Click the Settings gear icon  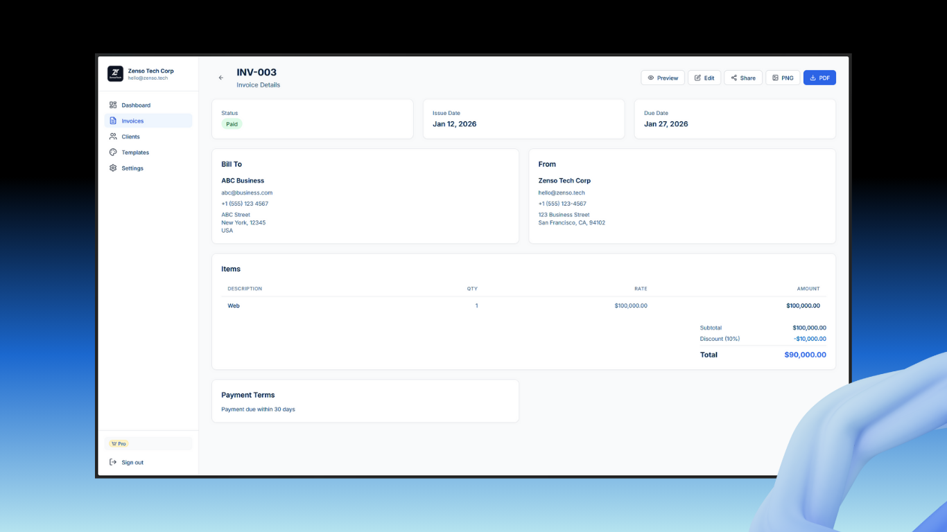pos(113,168)
